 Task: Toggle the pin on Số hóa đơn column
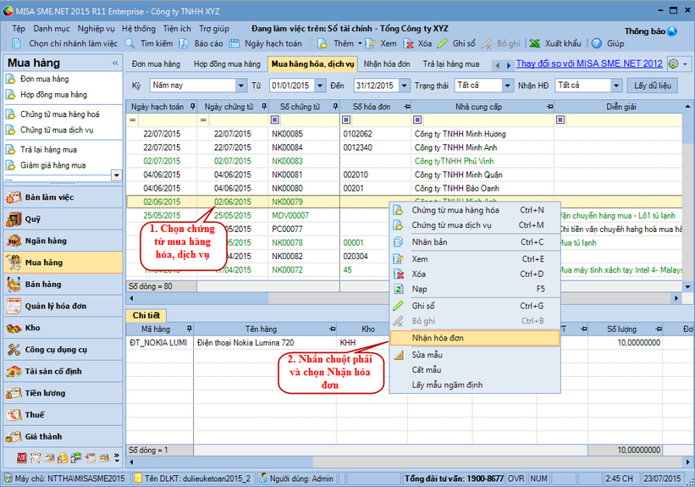tap(407, 107)
